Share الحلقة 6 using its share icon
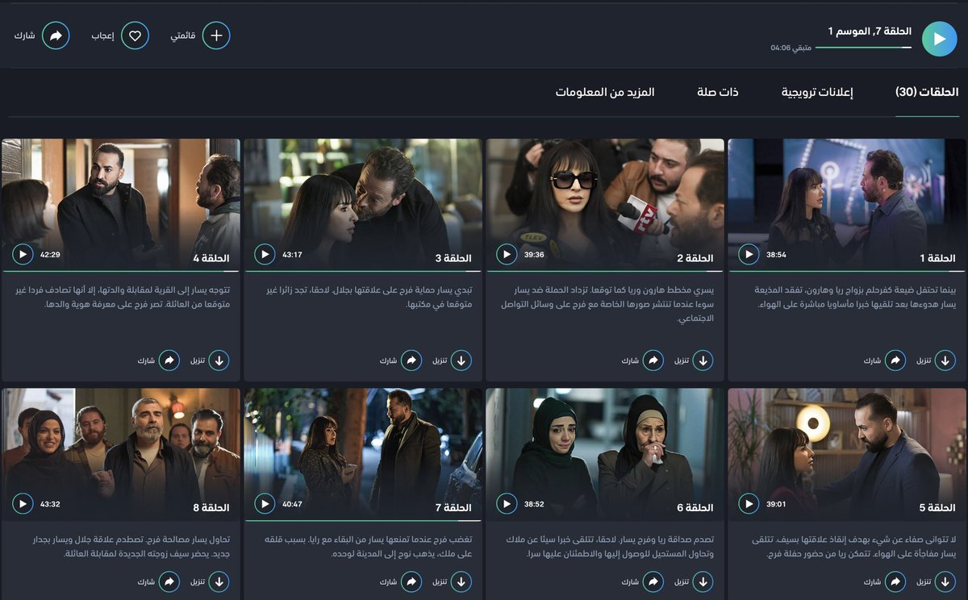The height and width of the screenshot is (600, 968). pos(653,581)
